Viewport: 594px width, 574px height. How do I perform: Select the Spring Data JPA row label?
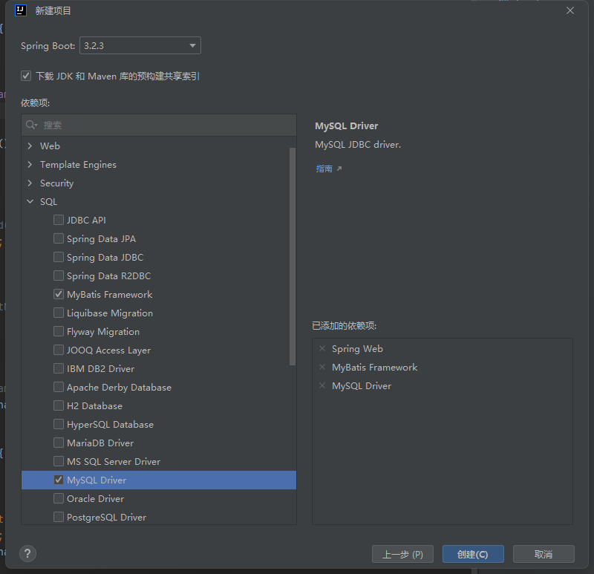tap(101, 238)
